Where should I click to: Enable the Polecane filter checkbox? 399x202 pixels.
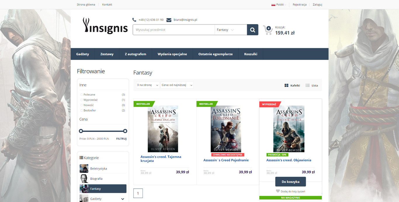pos(81,95)
